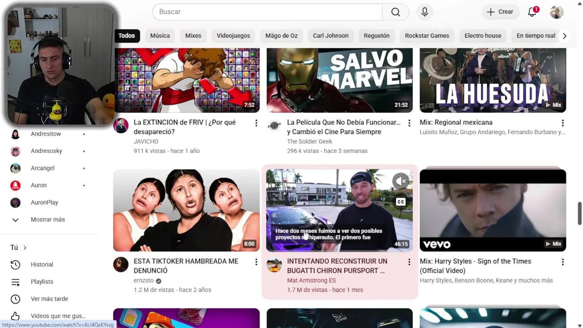583x328 pixels.
Task: Open options for ESTA TIKTOKER HAMBREADA video
Action: click(x=256, y=262)
